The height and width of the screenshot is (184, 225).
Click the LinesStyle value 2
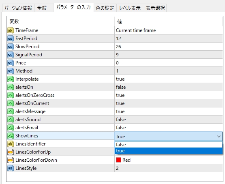pos(117,168)
